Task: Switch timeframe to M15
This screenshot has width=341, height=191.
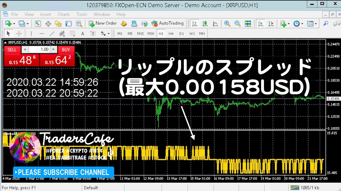Action: tap(140, 34)
